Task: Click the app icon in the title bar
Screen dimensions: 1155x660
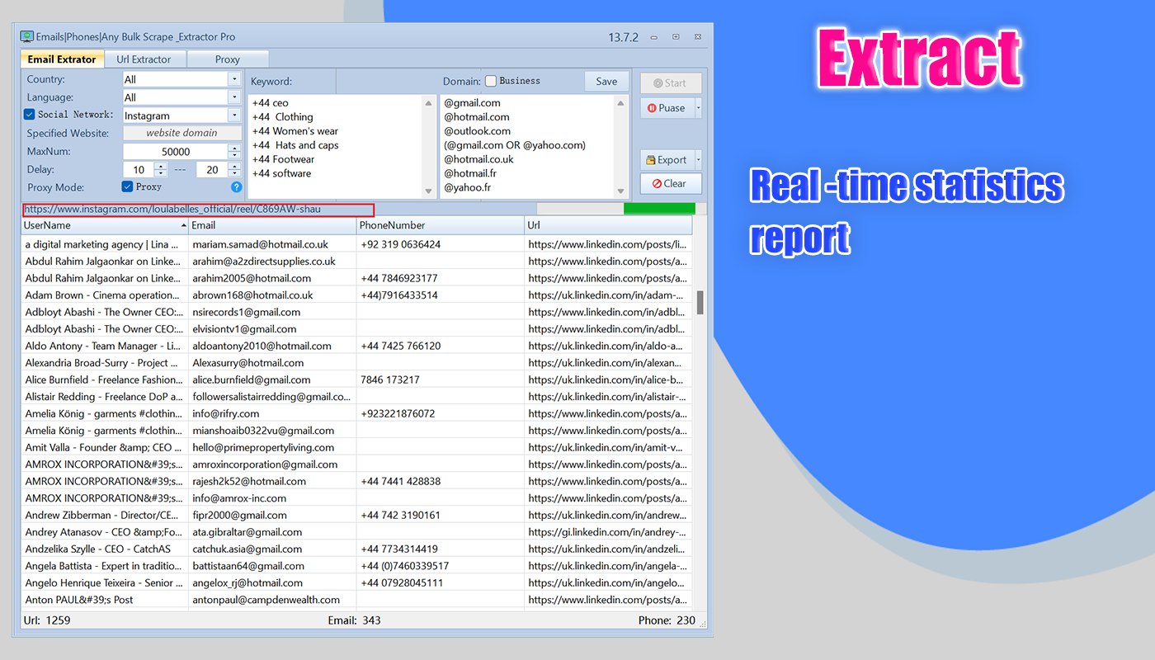Action: click(x=26, y=36)
